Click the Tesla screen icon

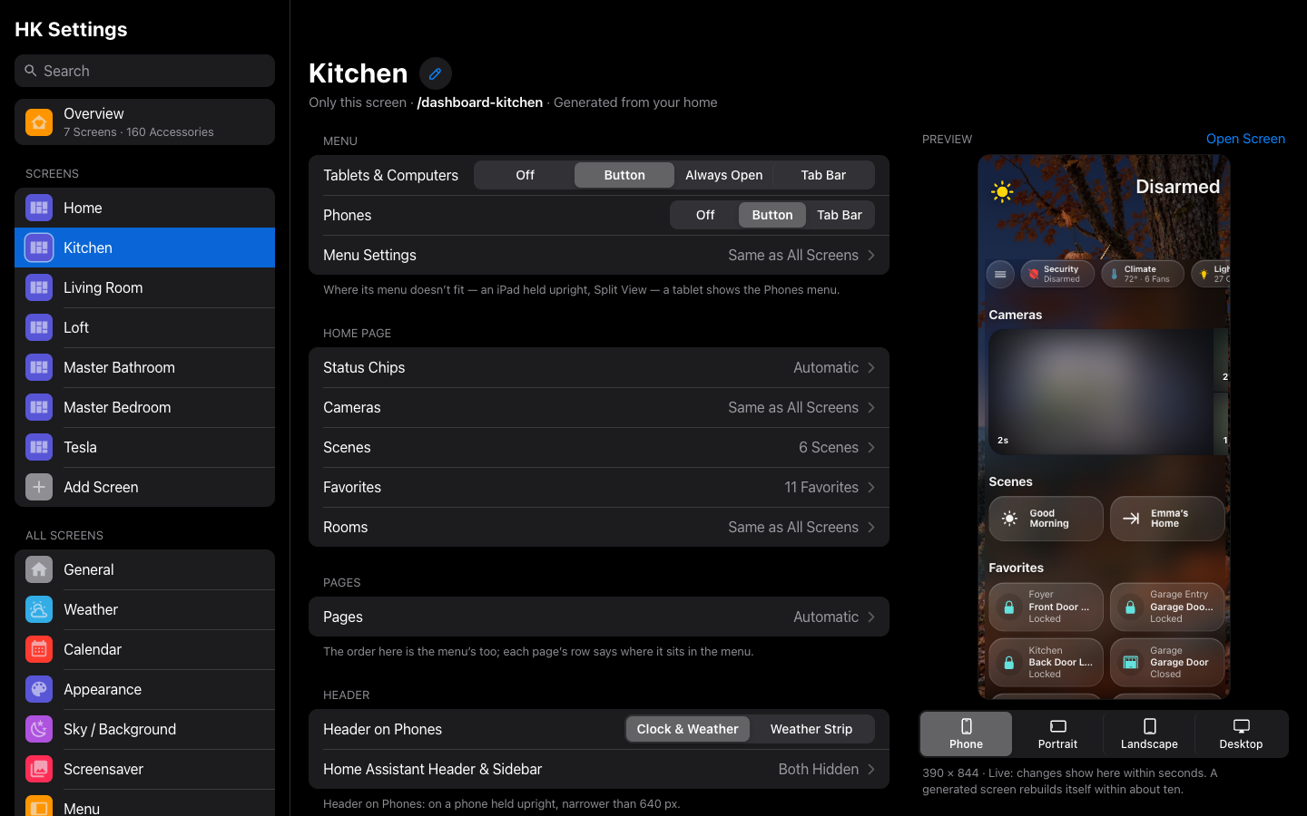click(x=39, y=447)
